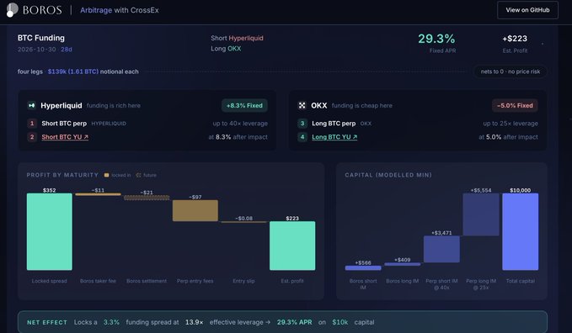Screen dimensions: 572x333
Task: Select the −$21 Boros settlement bar
Action: 147,198
